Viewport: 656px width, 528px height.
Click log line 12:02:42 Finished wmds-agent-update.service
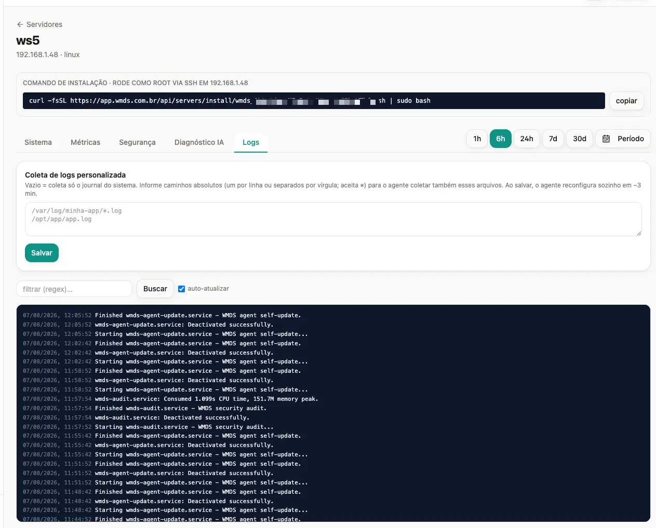coord(162,343)
